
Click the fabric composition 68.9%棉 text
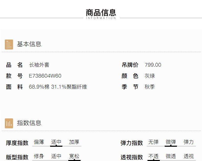click(x=39, y=87)
